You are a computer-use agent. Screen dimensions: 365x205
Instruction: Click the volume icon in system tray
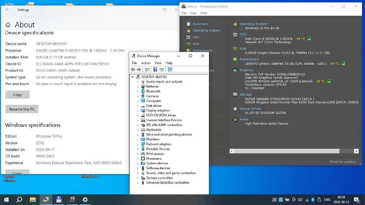point(300,200)
